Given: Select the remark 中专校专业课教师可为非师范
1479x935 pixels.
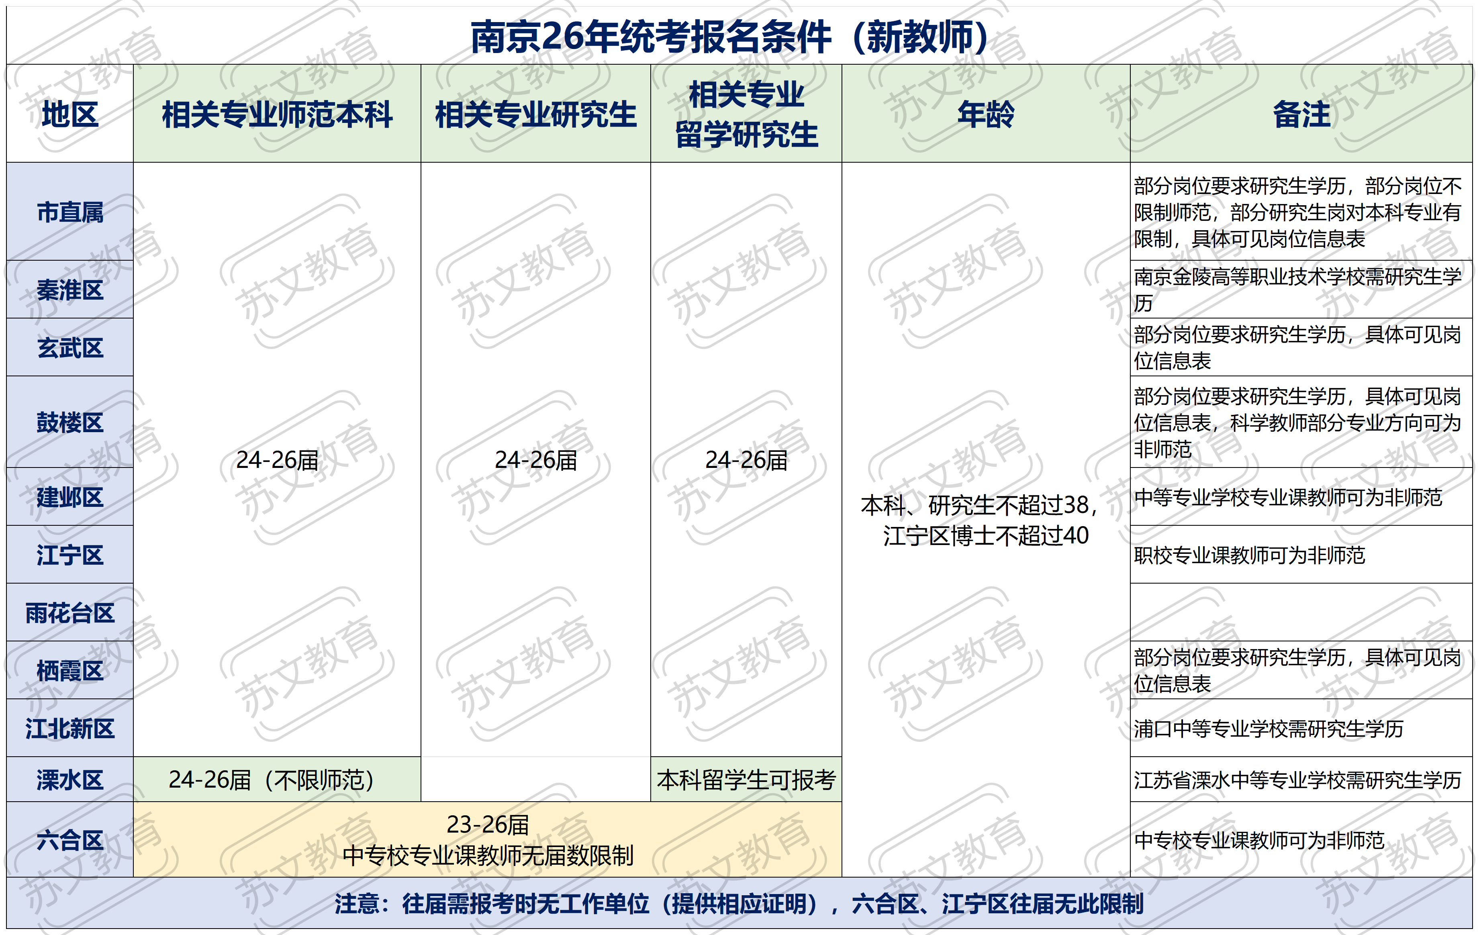Looking at the screenshot, I should click(1301, 840).
